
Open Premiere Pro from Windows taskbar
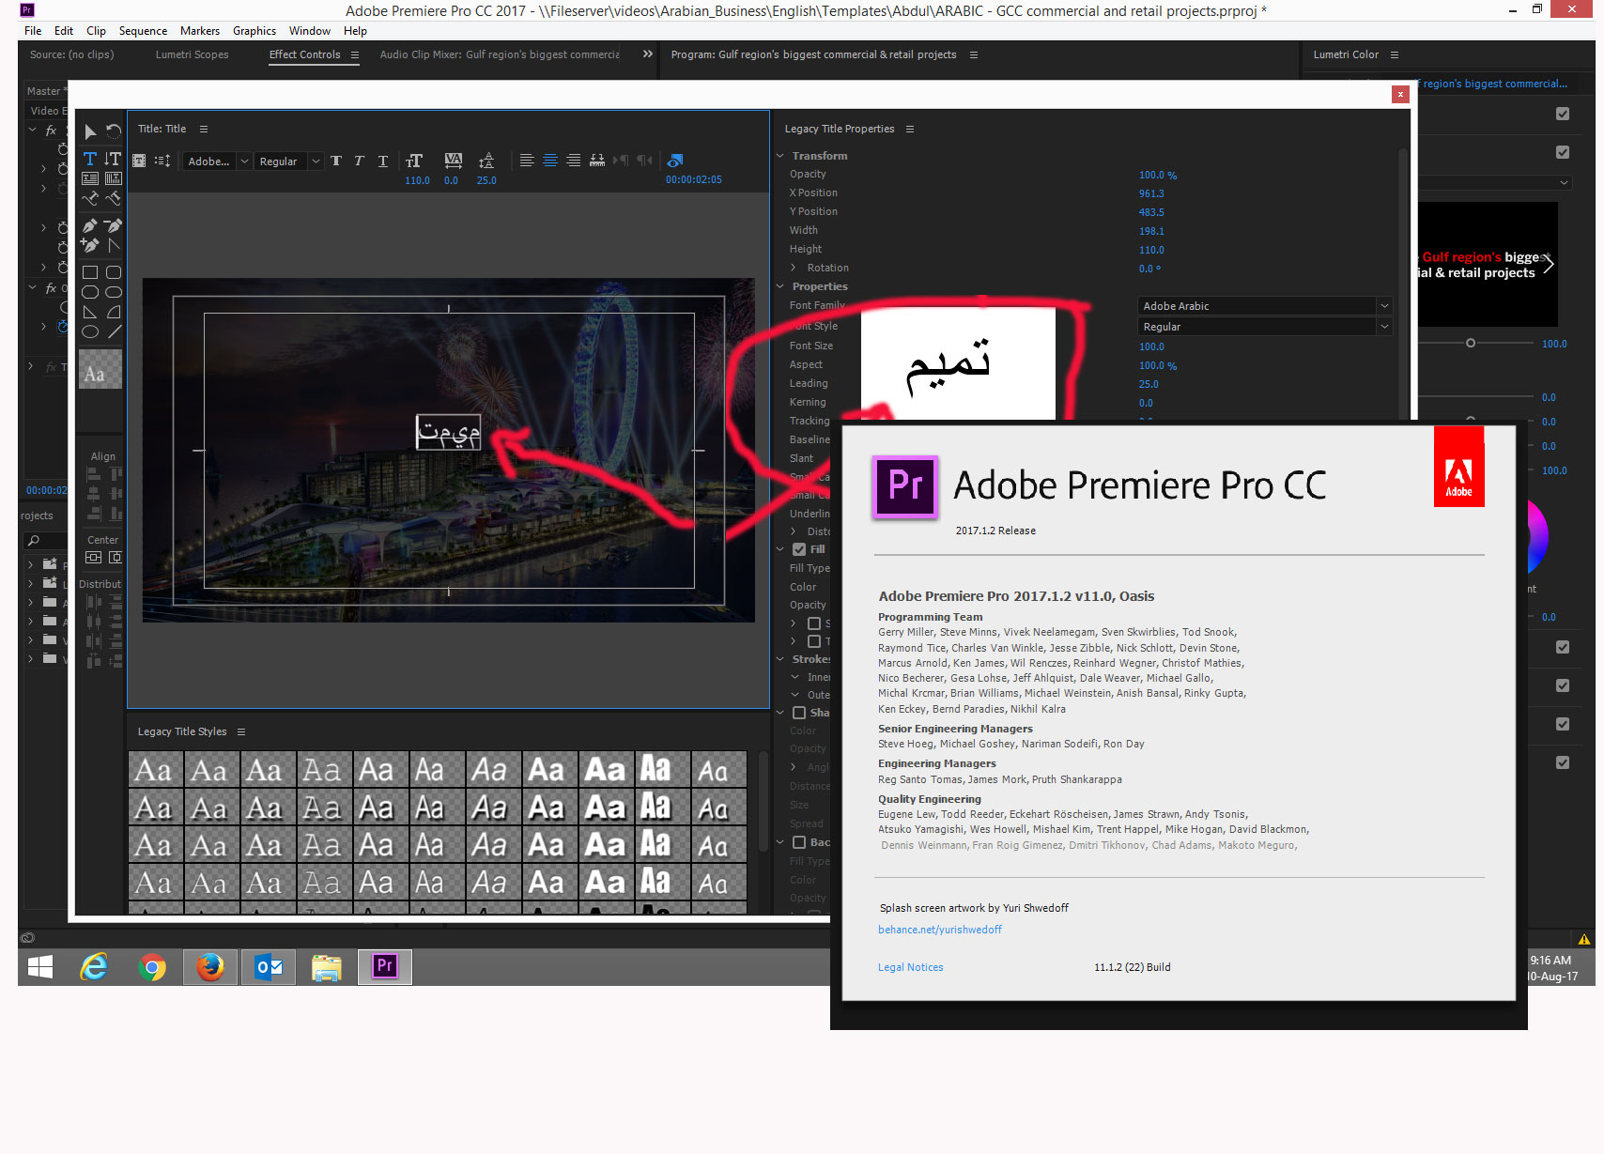(x=385, y=966)
